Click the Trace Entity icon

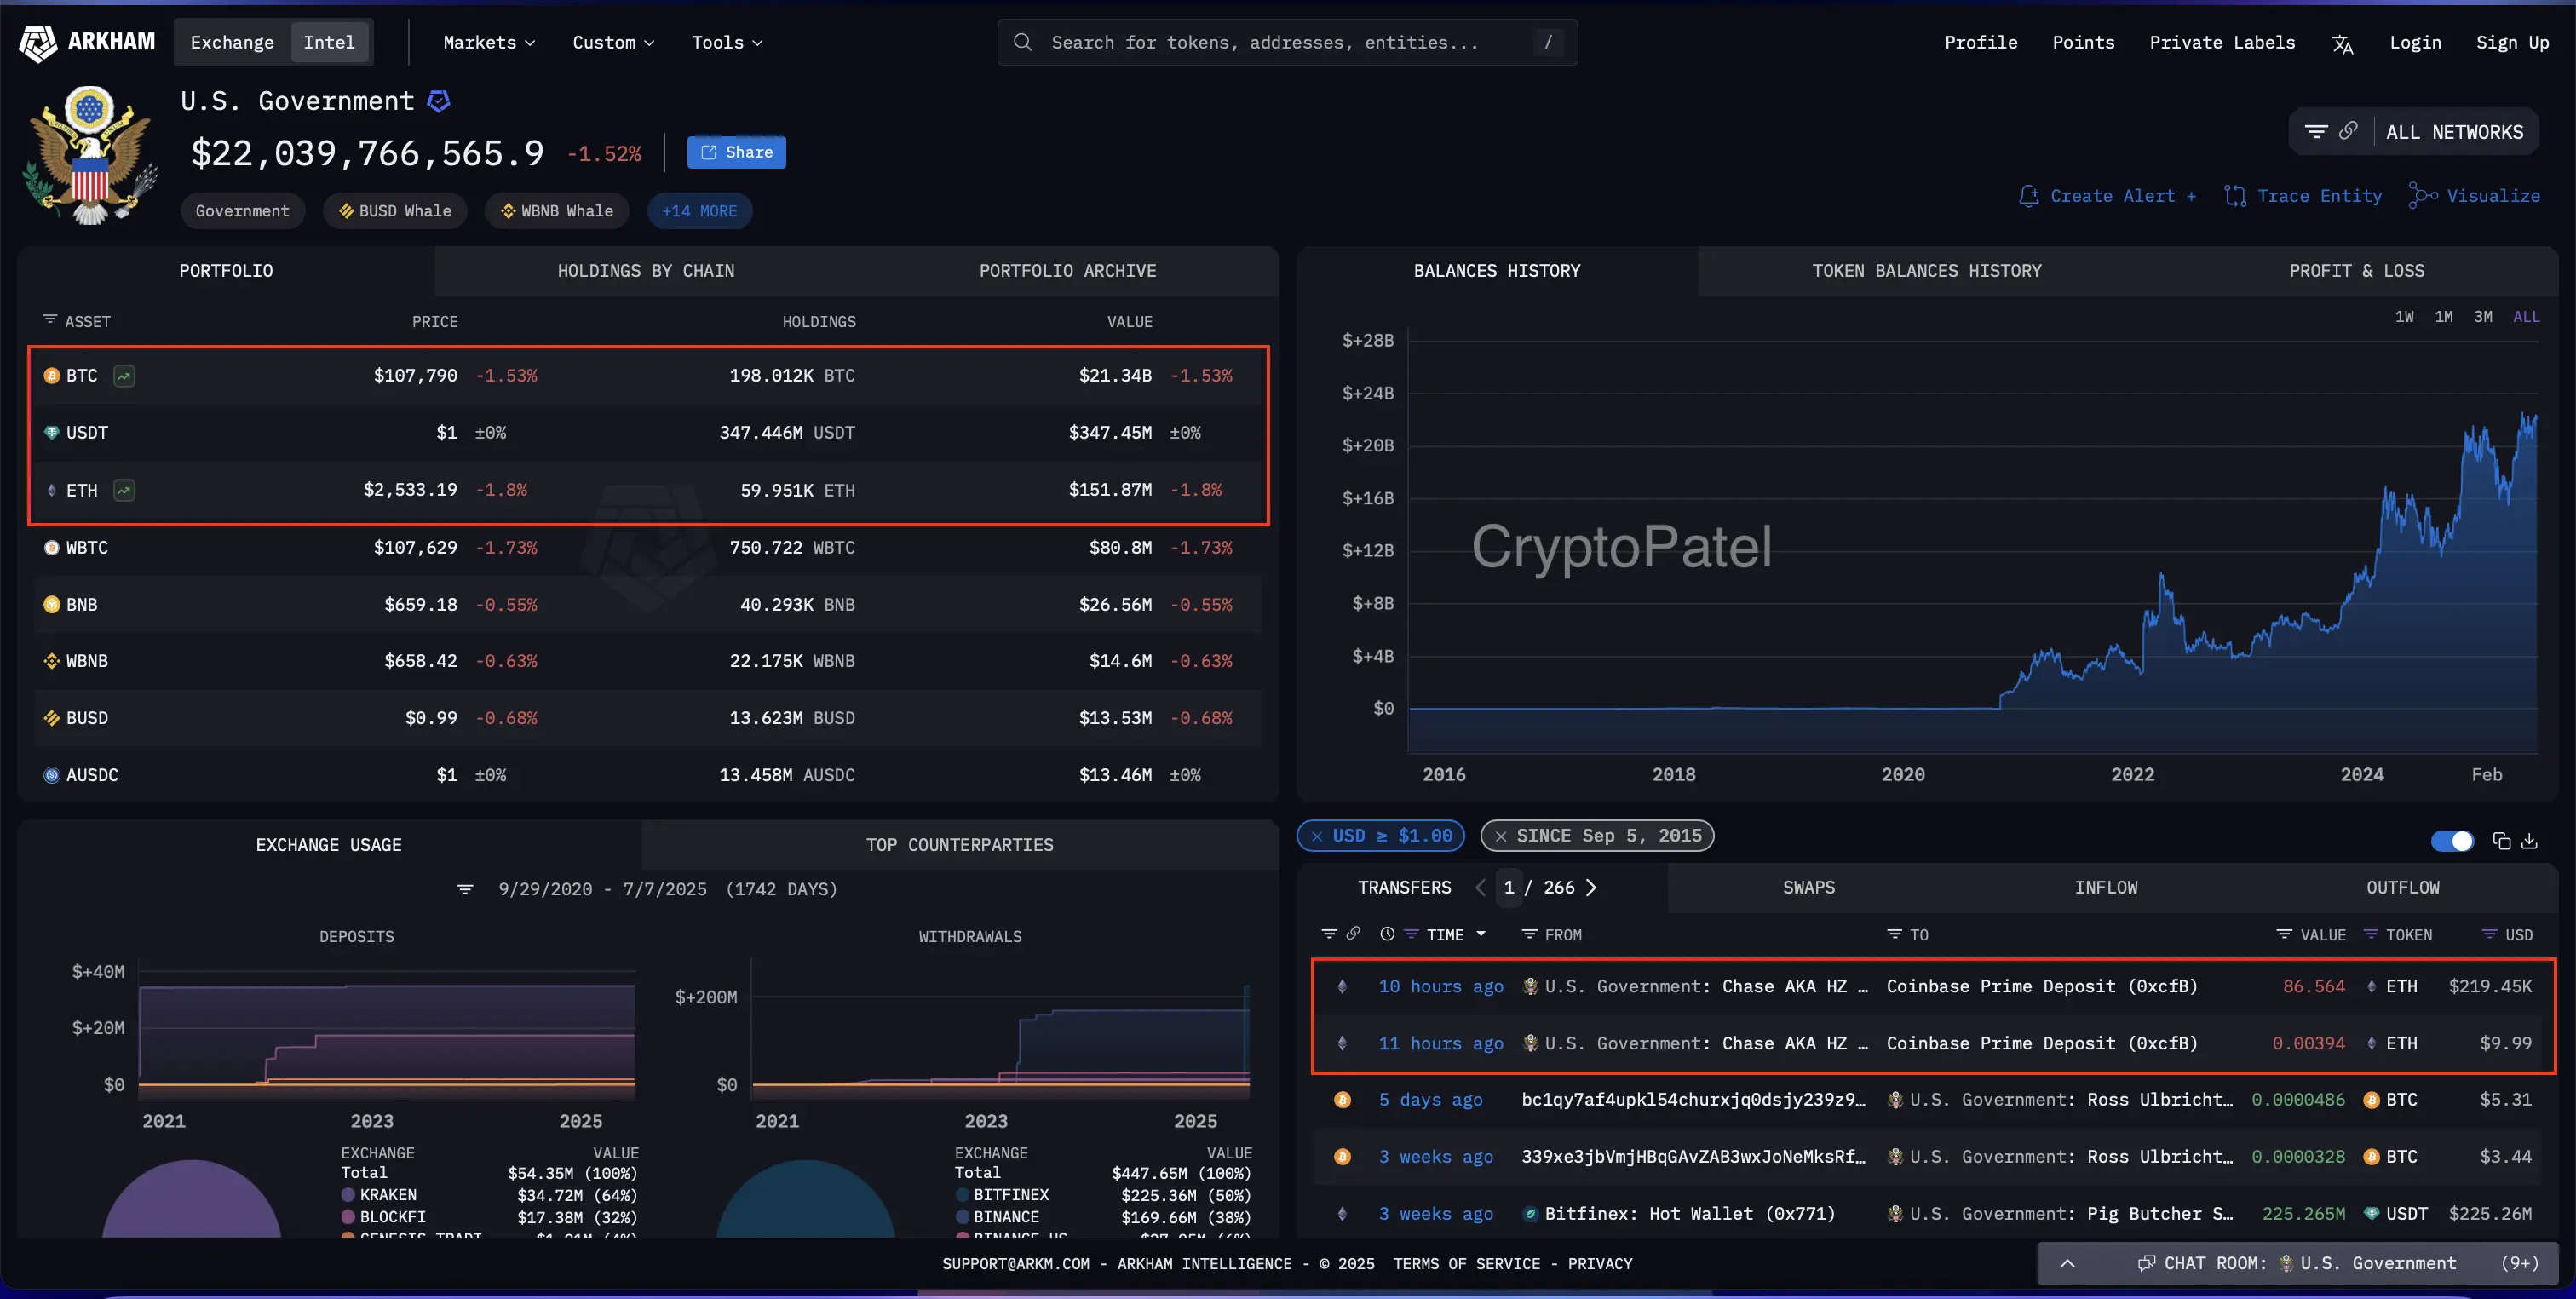(x=2235, y=196)
